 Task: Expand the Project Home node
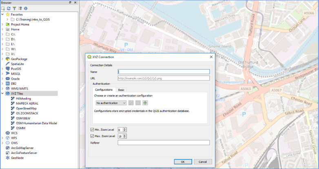[2, 24]
